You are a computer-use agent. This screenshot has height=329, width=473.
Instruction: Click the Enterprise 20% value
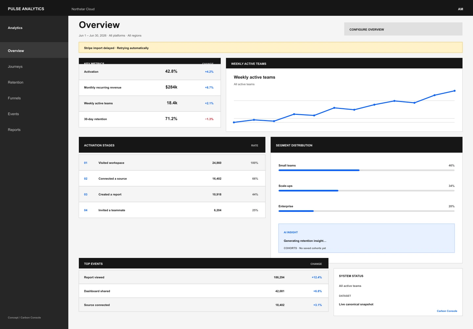pos(452,206)
